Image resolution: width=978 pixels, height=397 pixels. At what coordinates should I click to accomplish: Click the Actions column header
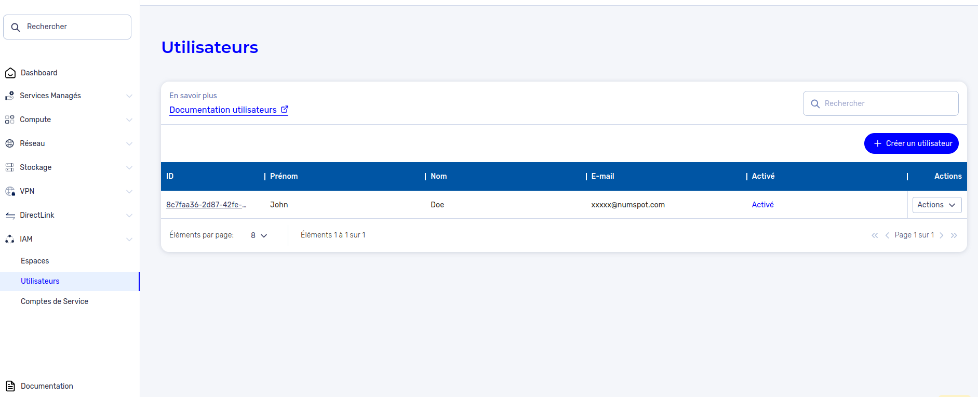coord(948,176)
